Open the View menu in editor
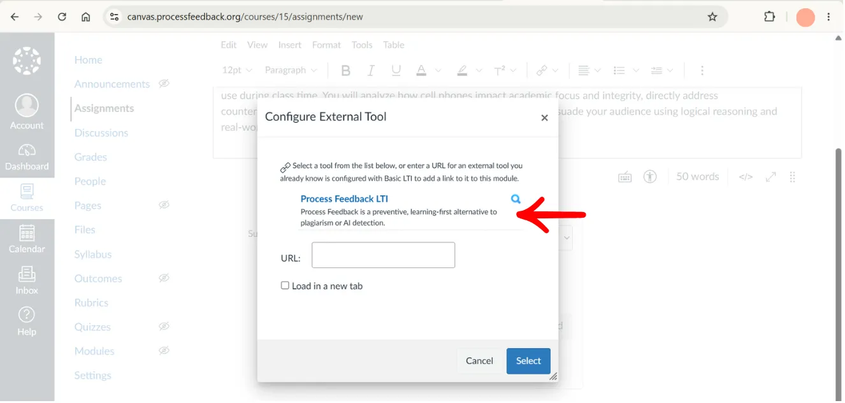The height and width of the screenshot is (403, 845). click(x=257, y=45)
